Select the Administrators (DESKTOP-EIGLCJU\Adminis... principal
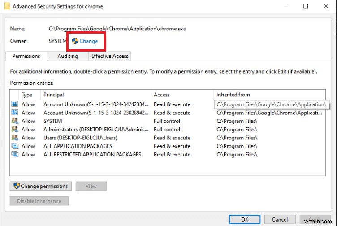 96,130
